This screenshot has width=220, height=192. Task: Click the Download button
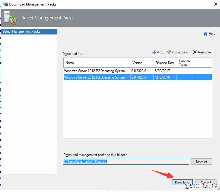[182, 182]
